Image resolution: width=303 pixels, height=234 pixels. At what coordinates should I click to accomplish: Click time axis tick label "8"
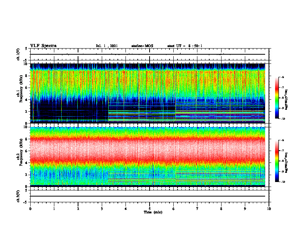click(x=221, y=209)
